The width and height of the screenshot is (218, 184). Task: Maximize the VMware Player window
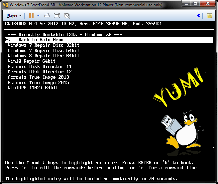pos(195,4)
